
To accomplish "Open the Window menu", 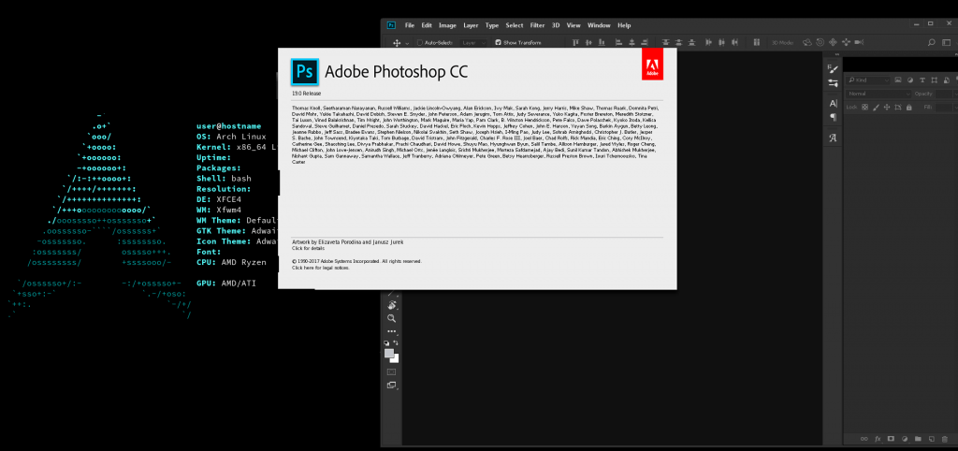I will click(599, 25).
